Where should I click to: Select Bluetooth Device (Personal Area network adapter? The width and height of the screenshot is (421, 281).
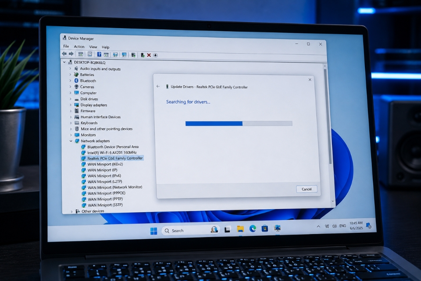coord(110,147)
